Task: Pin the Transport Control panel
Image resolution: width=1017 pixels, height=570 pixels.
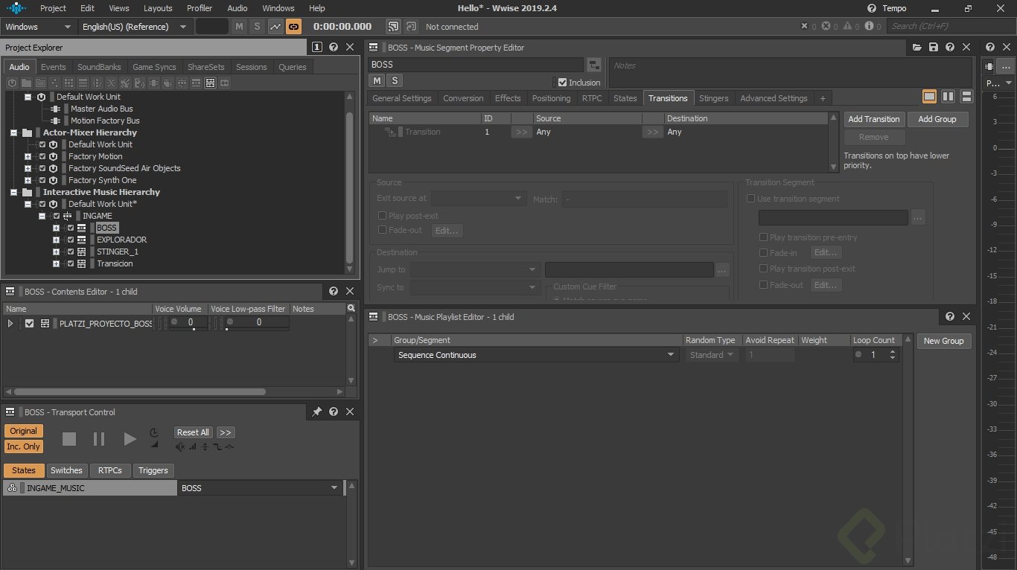Action: click(316, 412)
